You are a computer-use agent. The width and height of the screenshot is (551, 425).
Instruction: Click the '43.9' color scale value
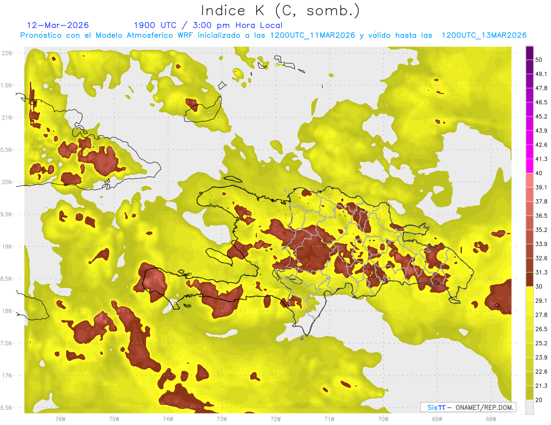pyautogui.click(x=541, y=131)
